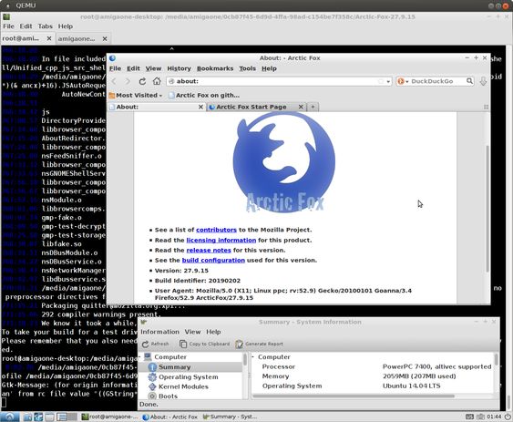
Task: Collapse the Computer tree node in sidebar
Action: [140, 357]
